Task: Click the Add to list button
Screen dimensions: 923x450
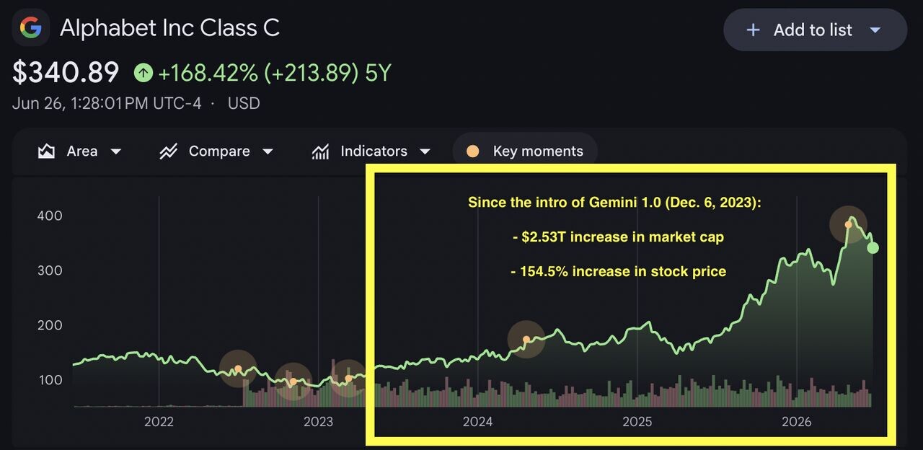Action: pos(815,30)
